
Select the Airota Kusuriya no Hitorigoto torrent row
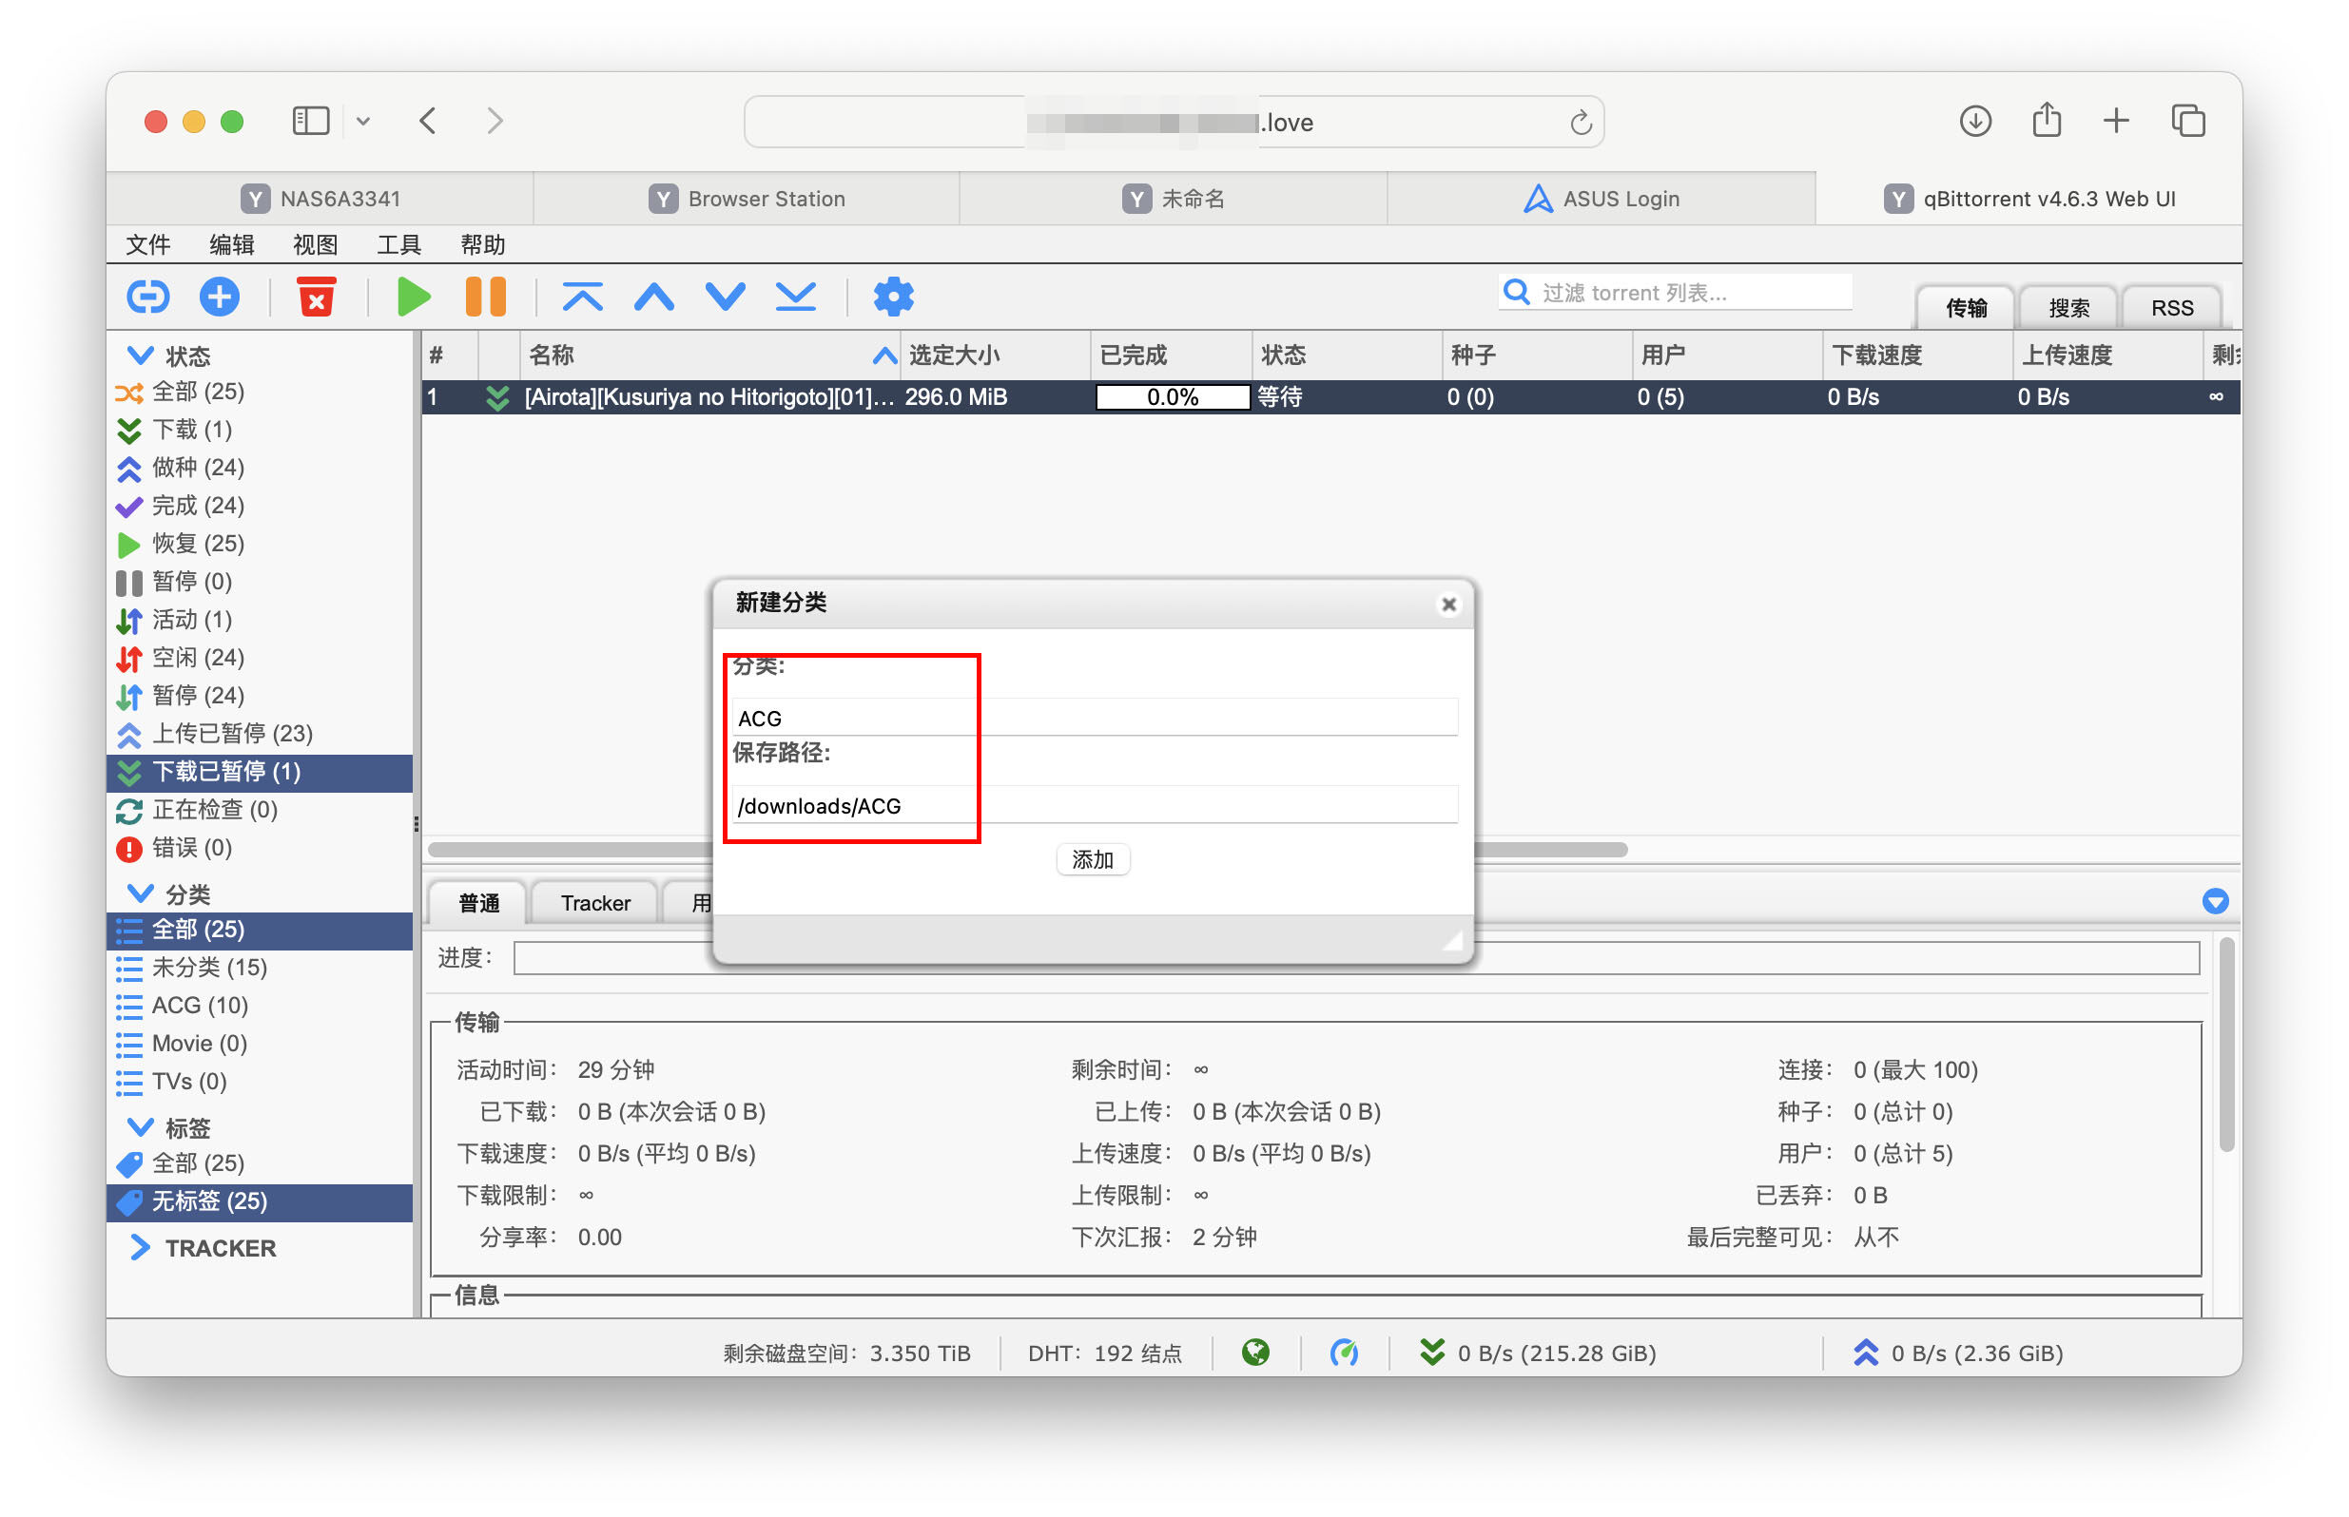coord(1330,397)
